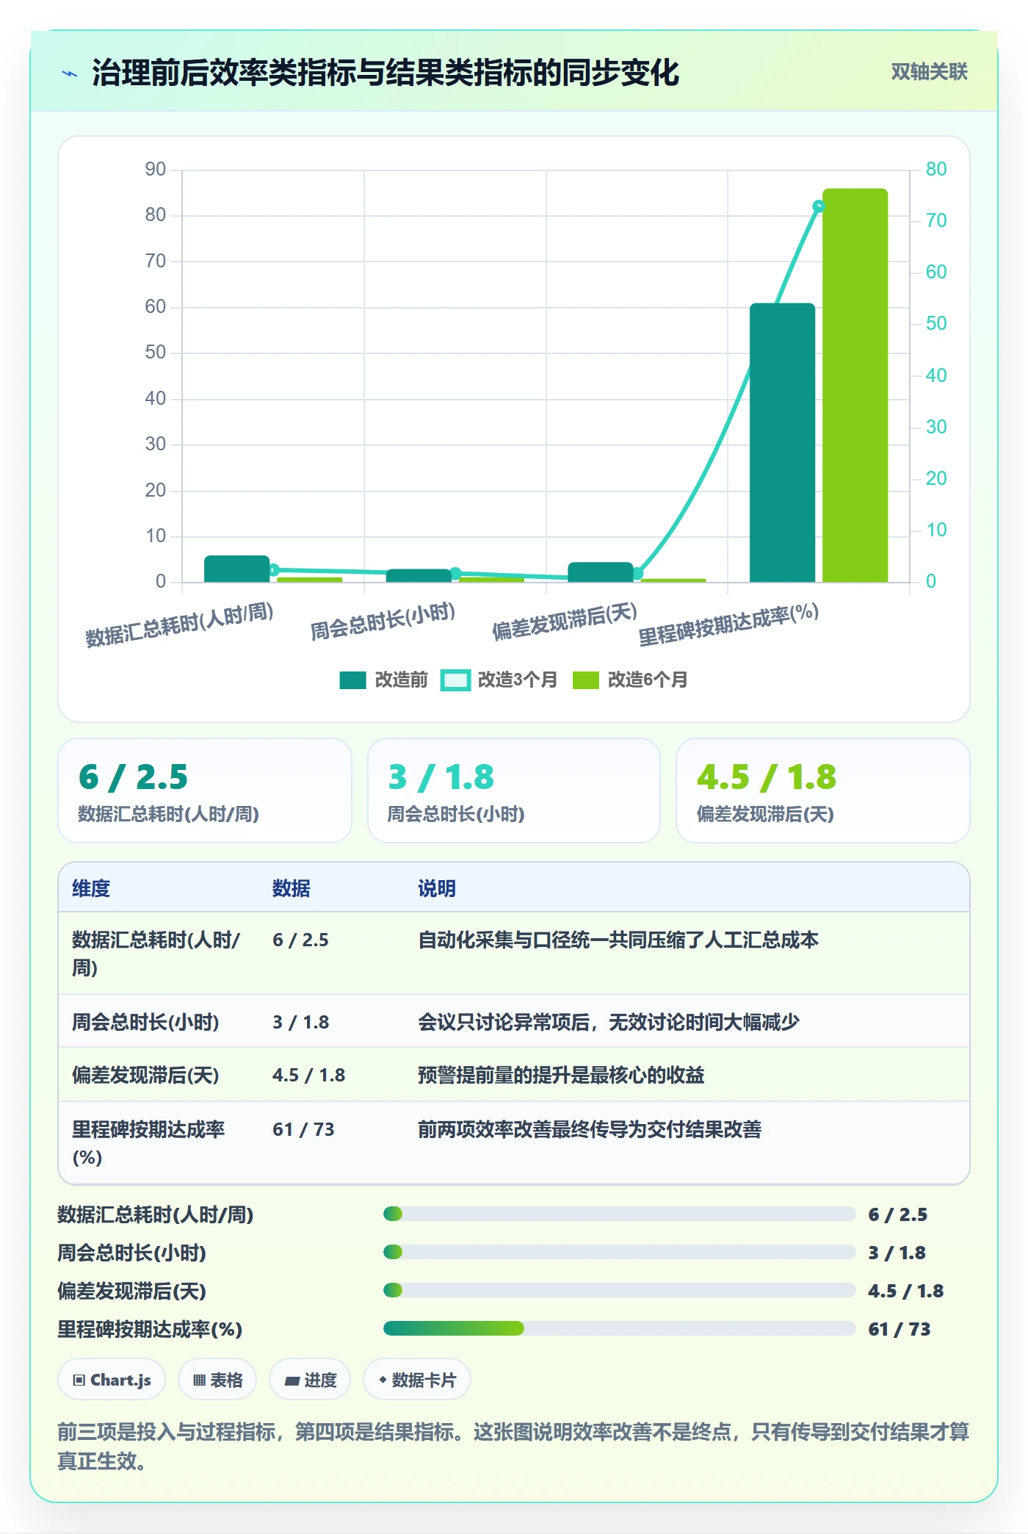Open the 4.5 / 1.8 偏差发现滞后 data card
1028x1534 pixels.
coord(823,791)
